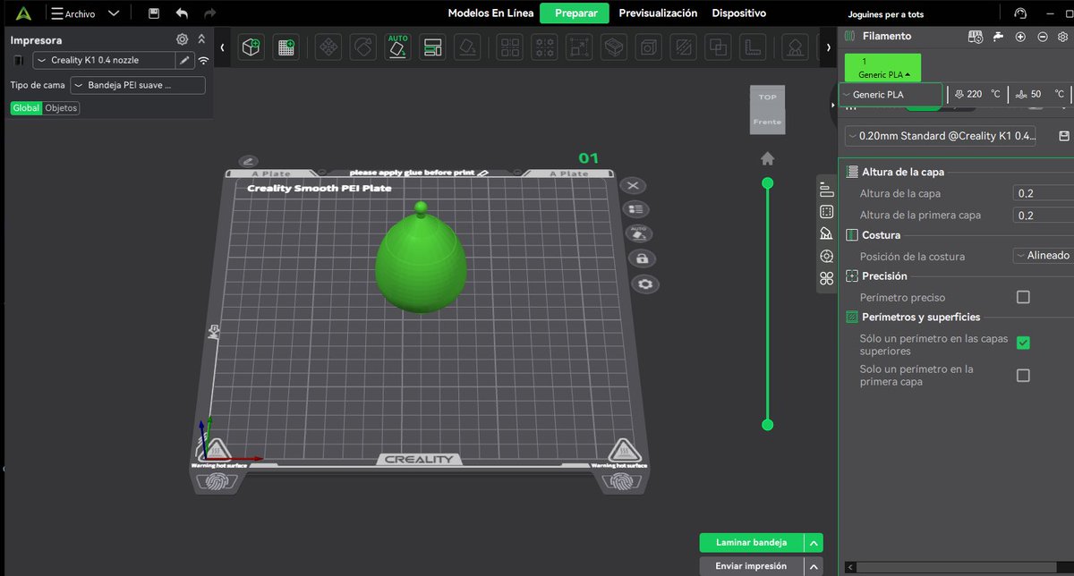Click the remove plate X icon
This screenshot has width=1074, height=576.
click(x=633, y=185)
